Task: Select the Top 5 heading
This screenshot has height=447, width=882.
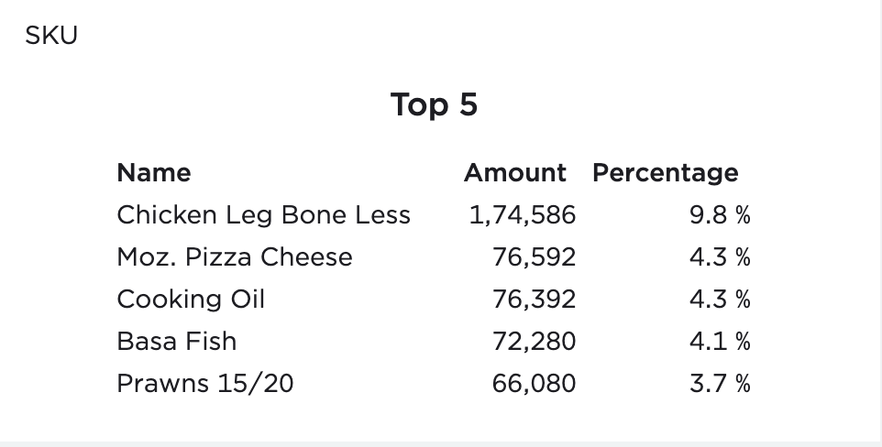Action: tap(434, 104)
